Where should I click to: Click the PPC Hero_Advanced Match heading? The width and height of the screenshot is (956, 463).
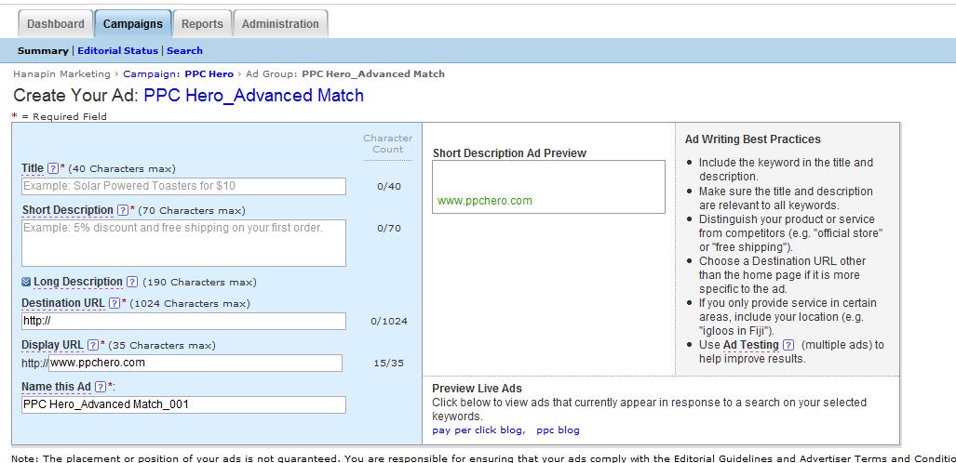[x=253, y=96]
